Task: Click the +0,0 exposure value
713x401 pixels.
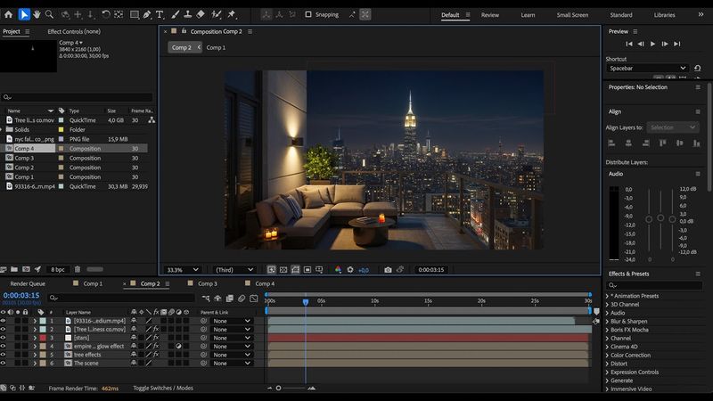Action: point(364,270)
